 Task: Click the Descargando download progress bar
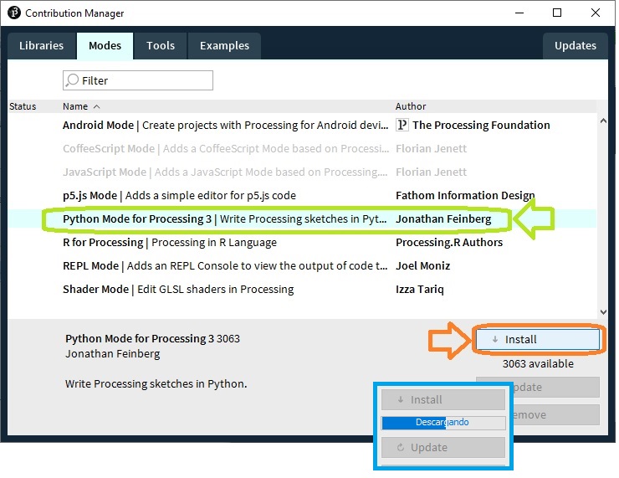pyautogui.click(x=443, y=423)
